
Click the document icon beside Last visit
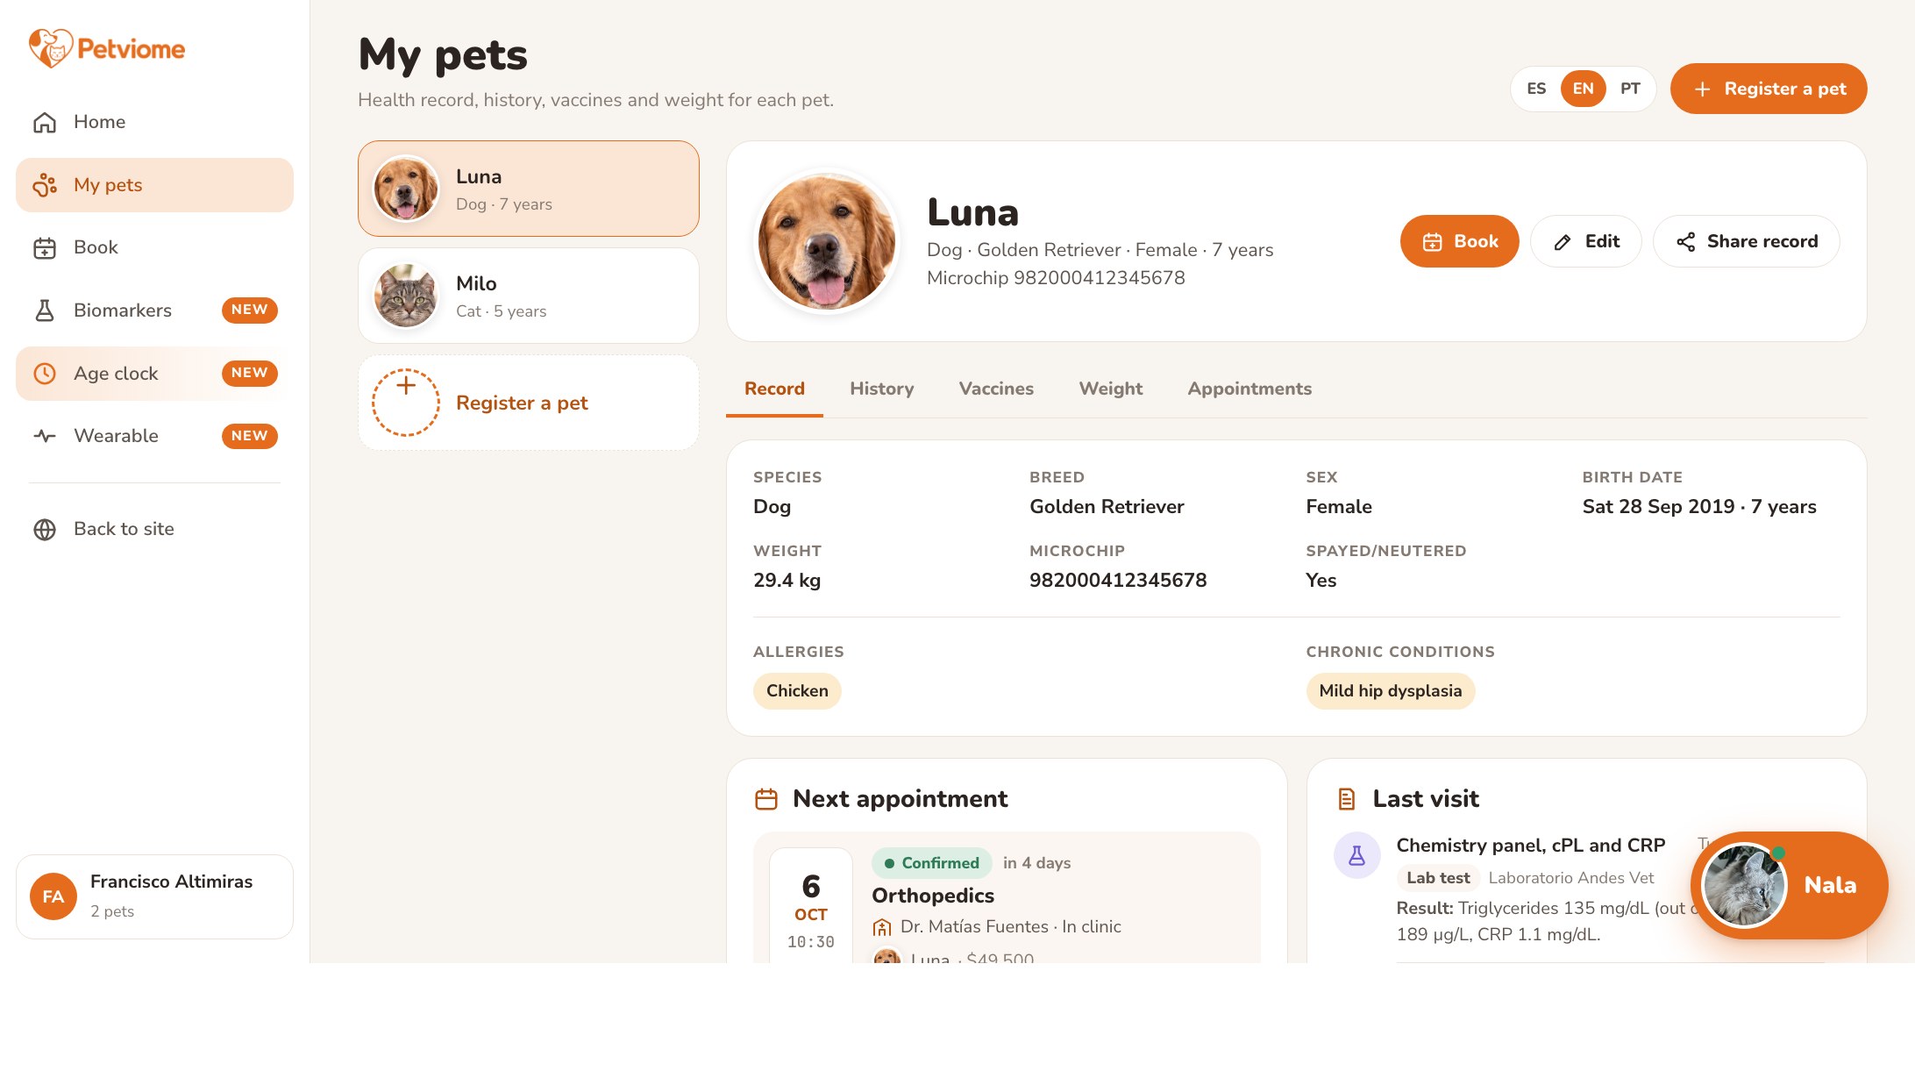click(1347, 799)
